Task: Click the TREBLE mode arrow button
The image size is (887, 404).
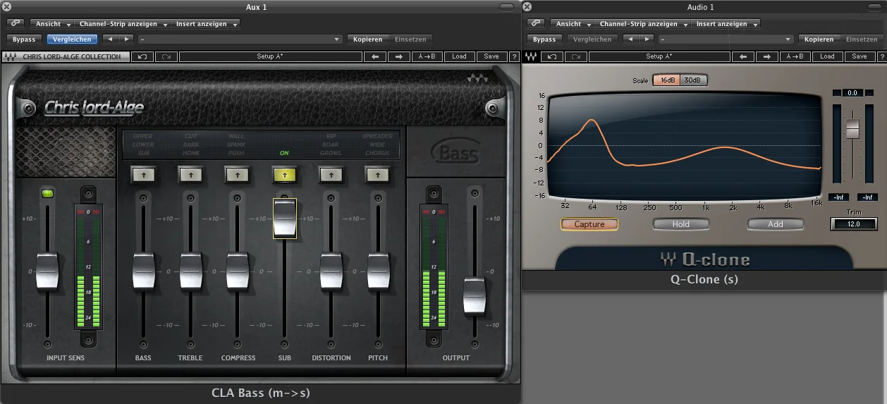Action: [190, 174]
